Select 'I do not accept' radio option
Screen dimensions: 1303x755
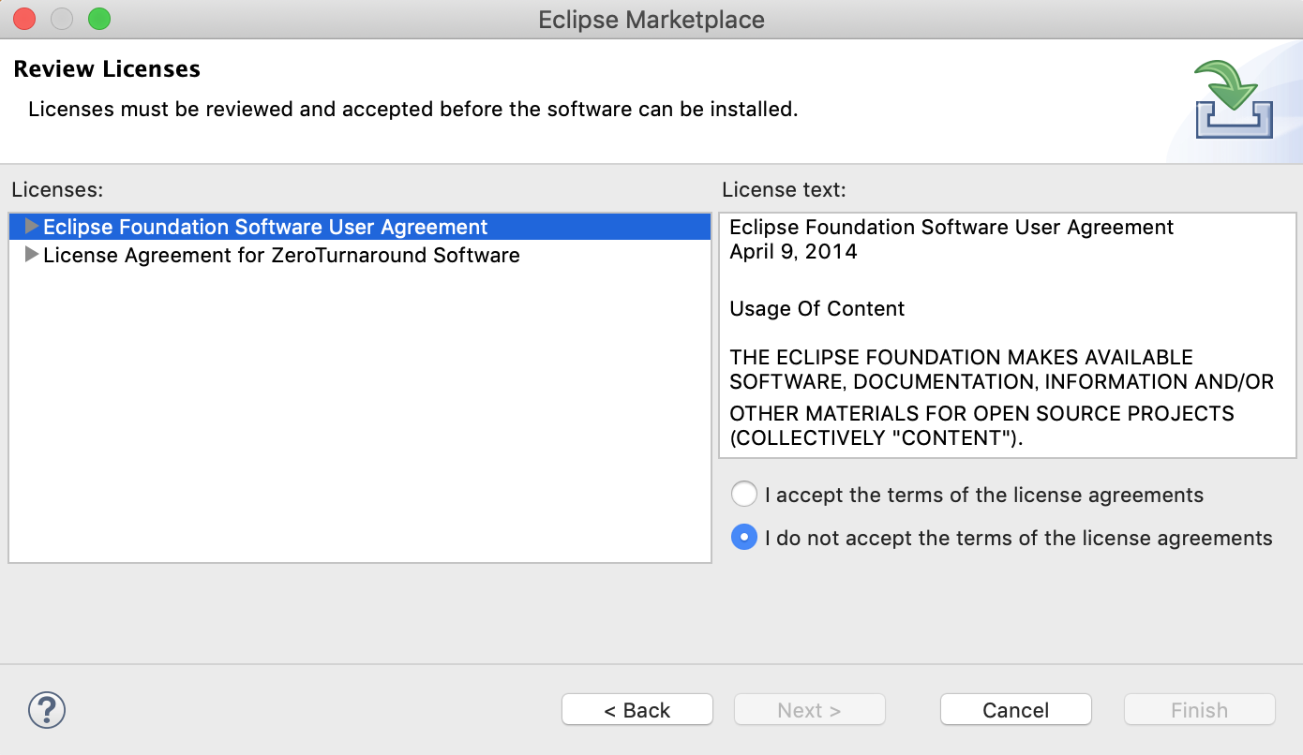pos(743,538)
